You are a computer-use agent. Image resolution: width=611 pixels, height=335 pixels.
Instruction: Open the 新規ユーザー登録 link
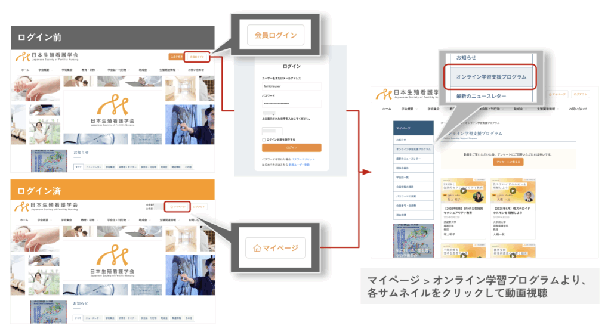pyautogui.click(x=299, y=164)
